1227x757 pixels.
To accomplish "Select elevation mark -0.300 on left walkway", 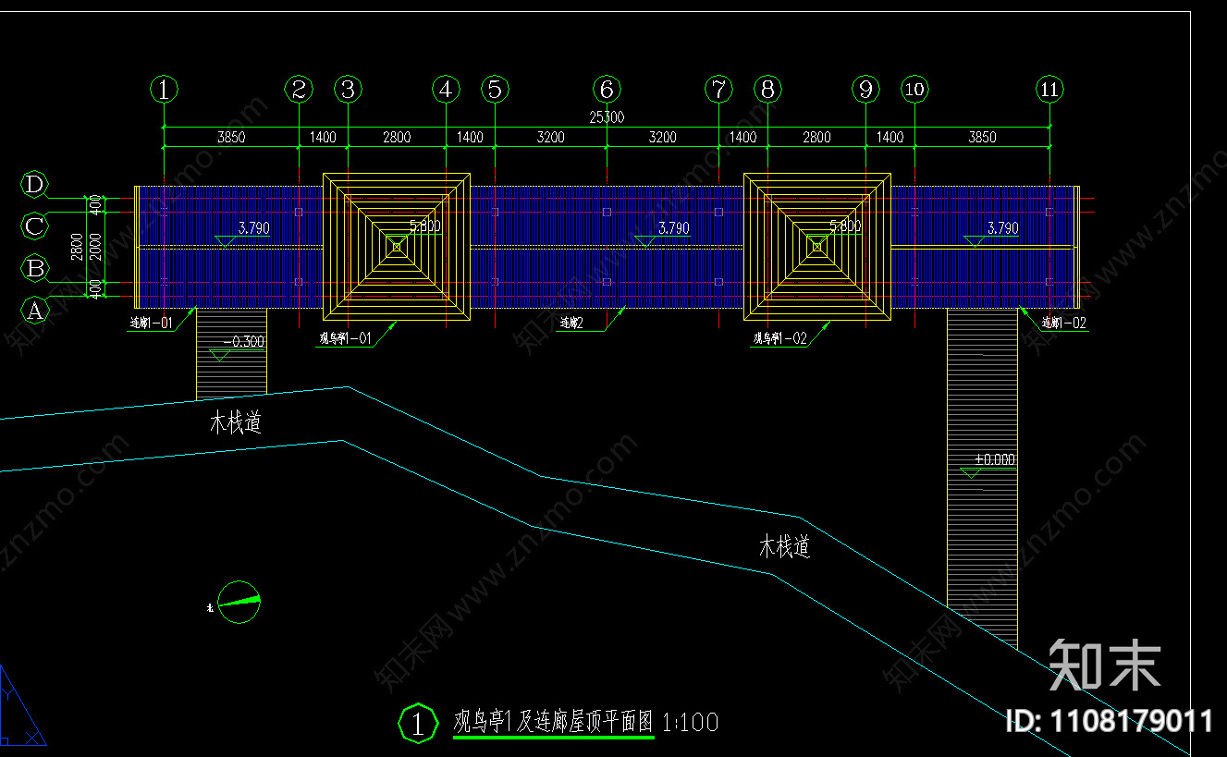I will point(244,341).
